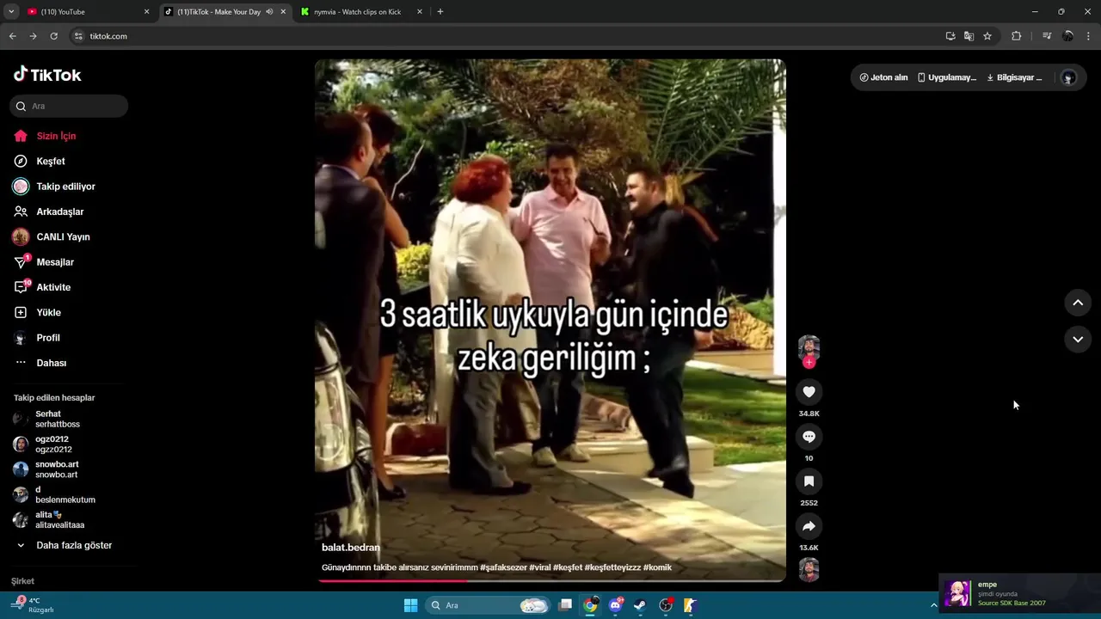The image size is (1101, 619).
Task: Click the #keşfetteyizzz hashtag
Action: (612, 567)
